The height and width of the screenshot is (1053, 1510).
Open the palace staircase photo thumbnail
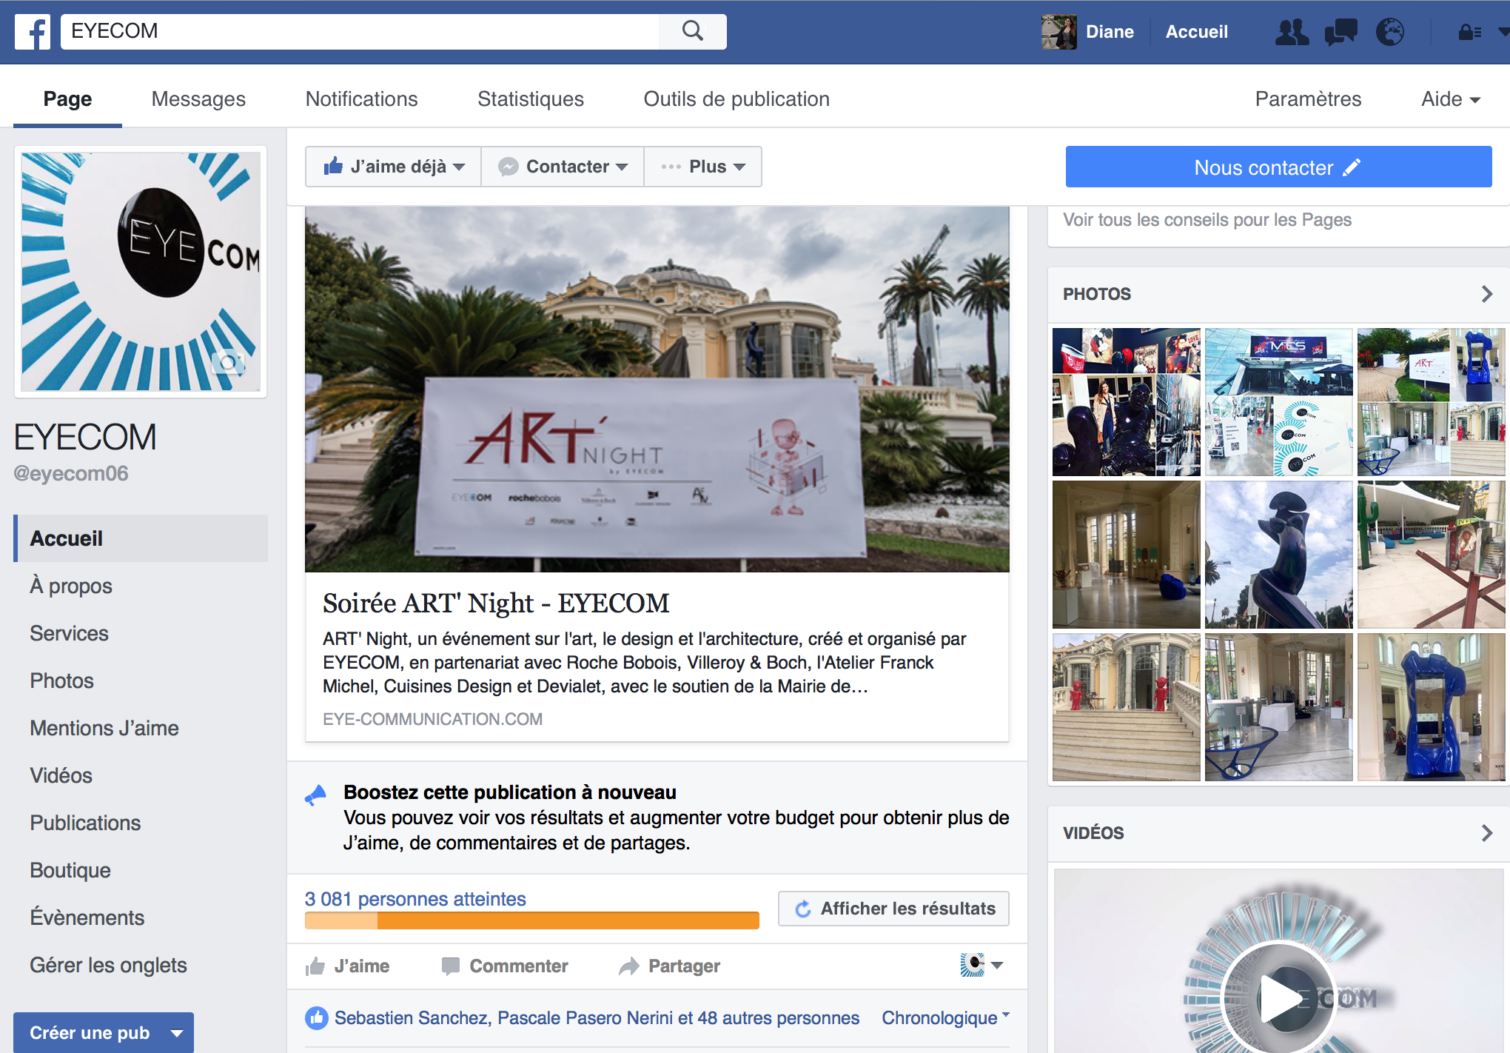coord(1127,707)
